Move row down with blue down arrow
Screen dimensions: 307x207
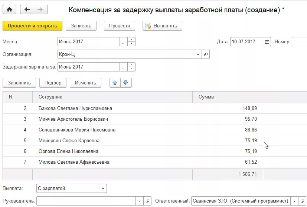pyautogui.click(x=126, y=83)
